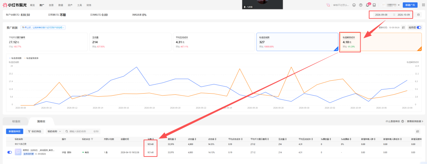427x164 pixels.
Task: Open the 推广 menu
Action: [42, 5]
